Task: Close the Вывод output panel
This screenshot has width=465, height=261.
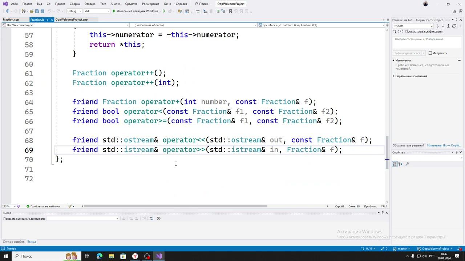Action: click(387, 213)
